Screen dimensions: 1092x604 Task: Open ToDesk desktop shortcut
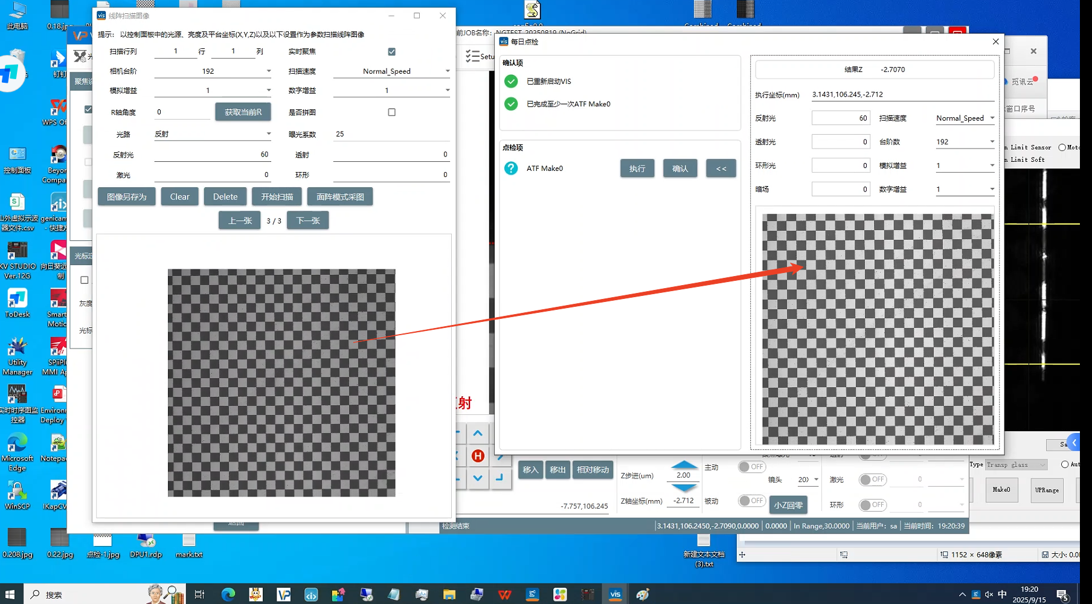coord(18,303)
